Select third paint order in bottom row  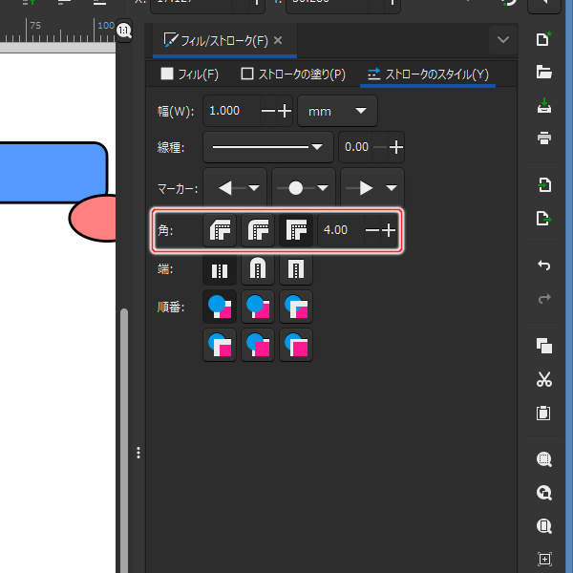coord(296,345)
